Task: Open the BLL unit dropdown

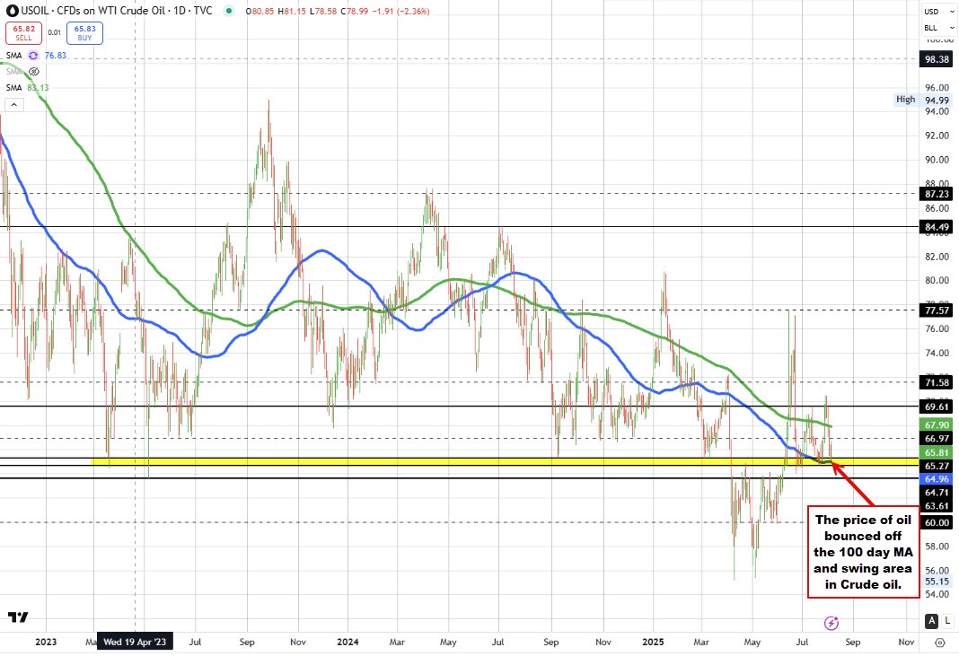Action: [x=937, y=28]
